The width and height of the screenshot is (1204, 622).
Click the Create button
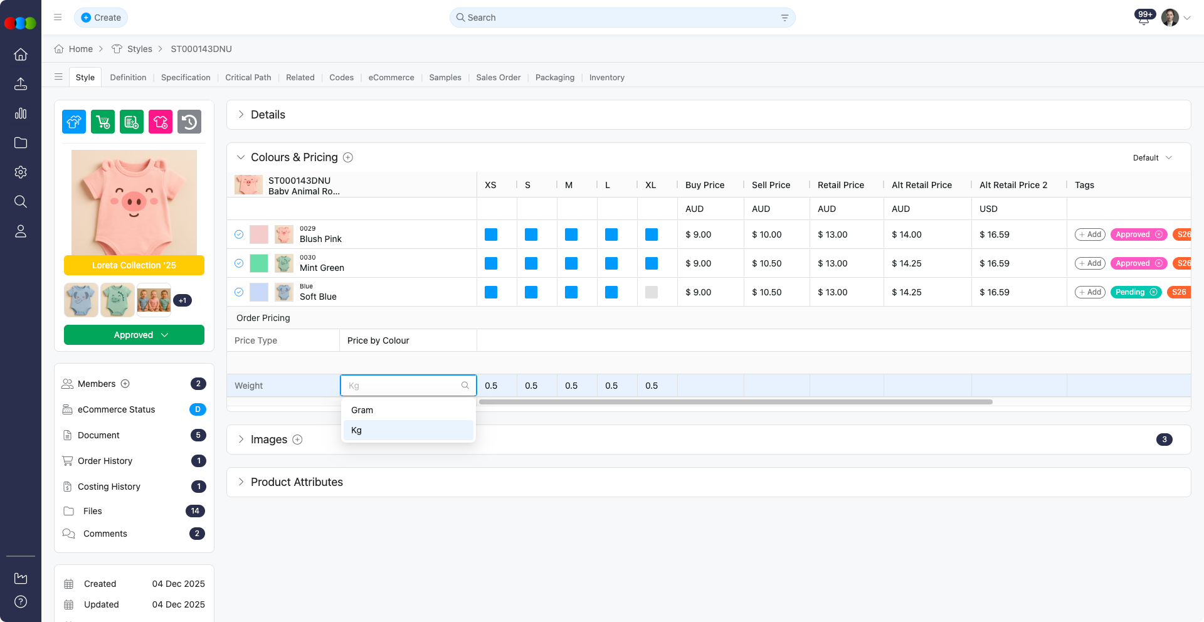[x=101, y=18]
